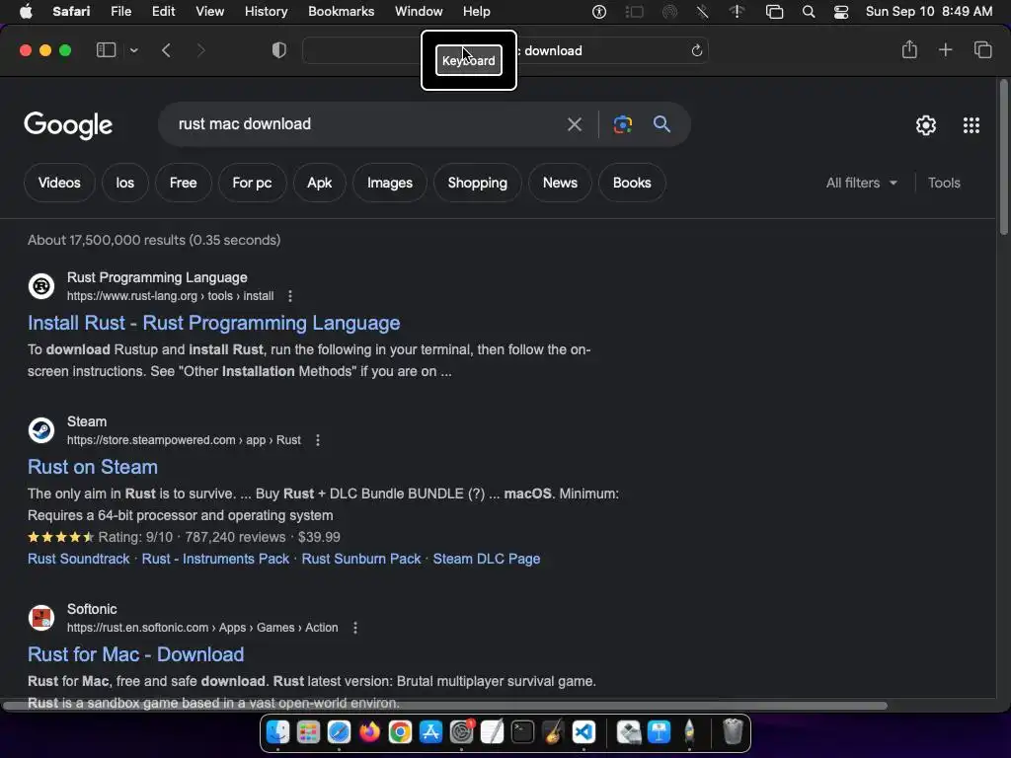This screenshot has height=758, width=1011.
Task: Open Install Rust - Rust Programming Language link
Action: pyautogui.click(x=213, y=323)
